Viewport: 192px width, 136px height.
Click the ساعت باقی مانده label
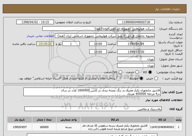click(x=24, y=44)
